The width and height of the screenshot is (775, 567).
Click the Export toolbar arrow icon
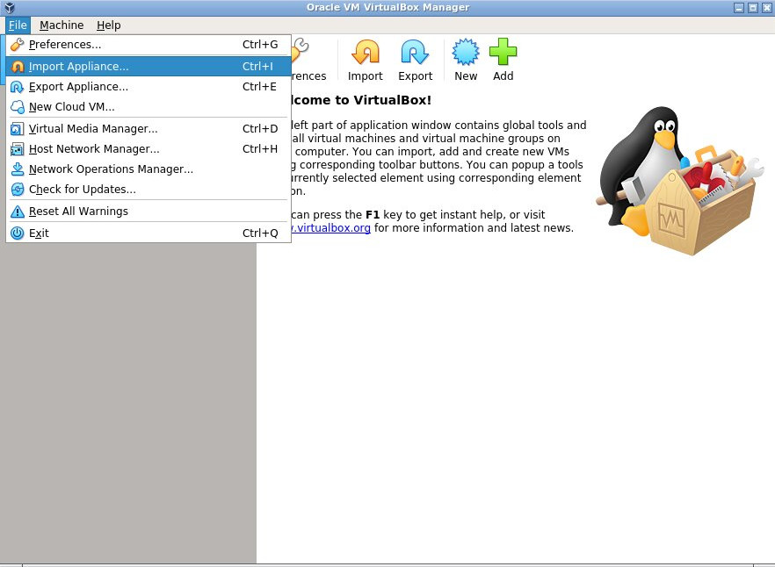click(415, 53)
